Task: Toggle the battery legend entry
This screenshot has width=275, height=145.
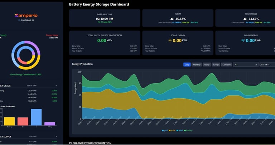Action: [x=188, y=130]
